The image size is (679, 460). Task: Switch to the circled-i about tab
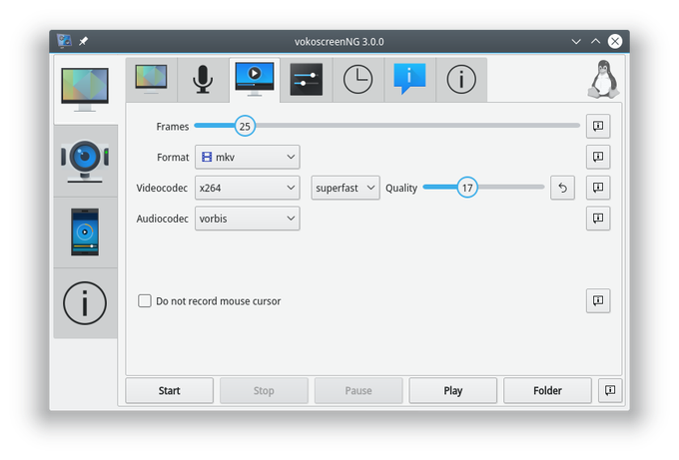461,80
